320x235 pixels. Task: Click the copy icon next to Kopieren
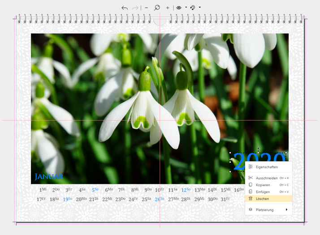[251, 185]
